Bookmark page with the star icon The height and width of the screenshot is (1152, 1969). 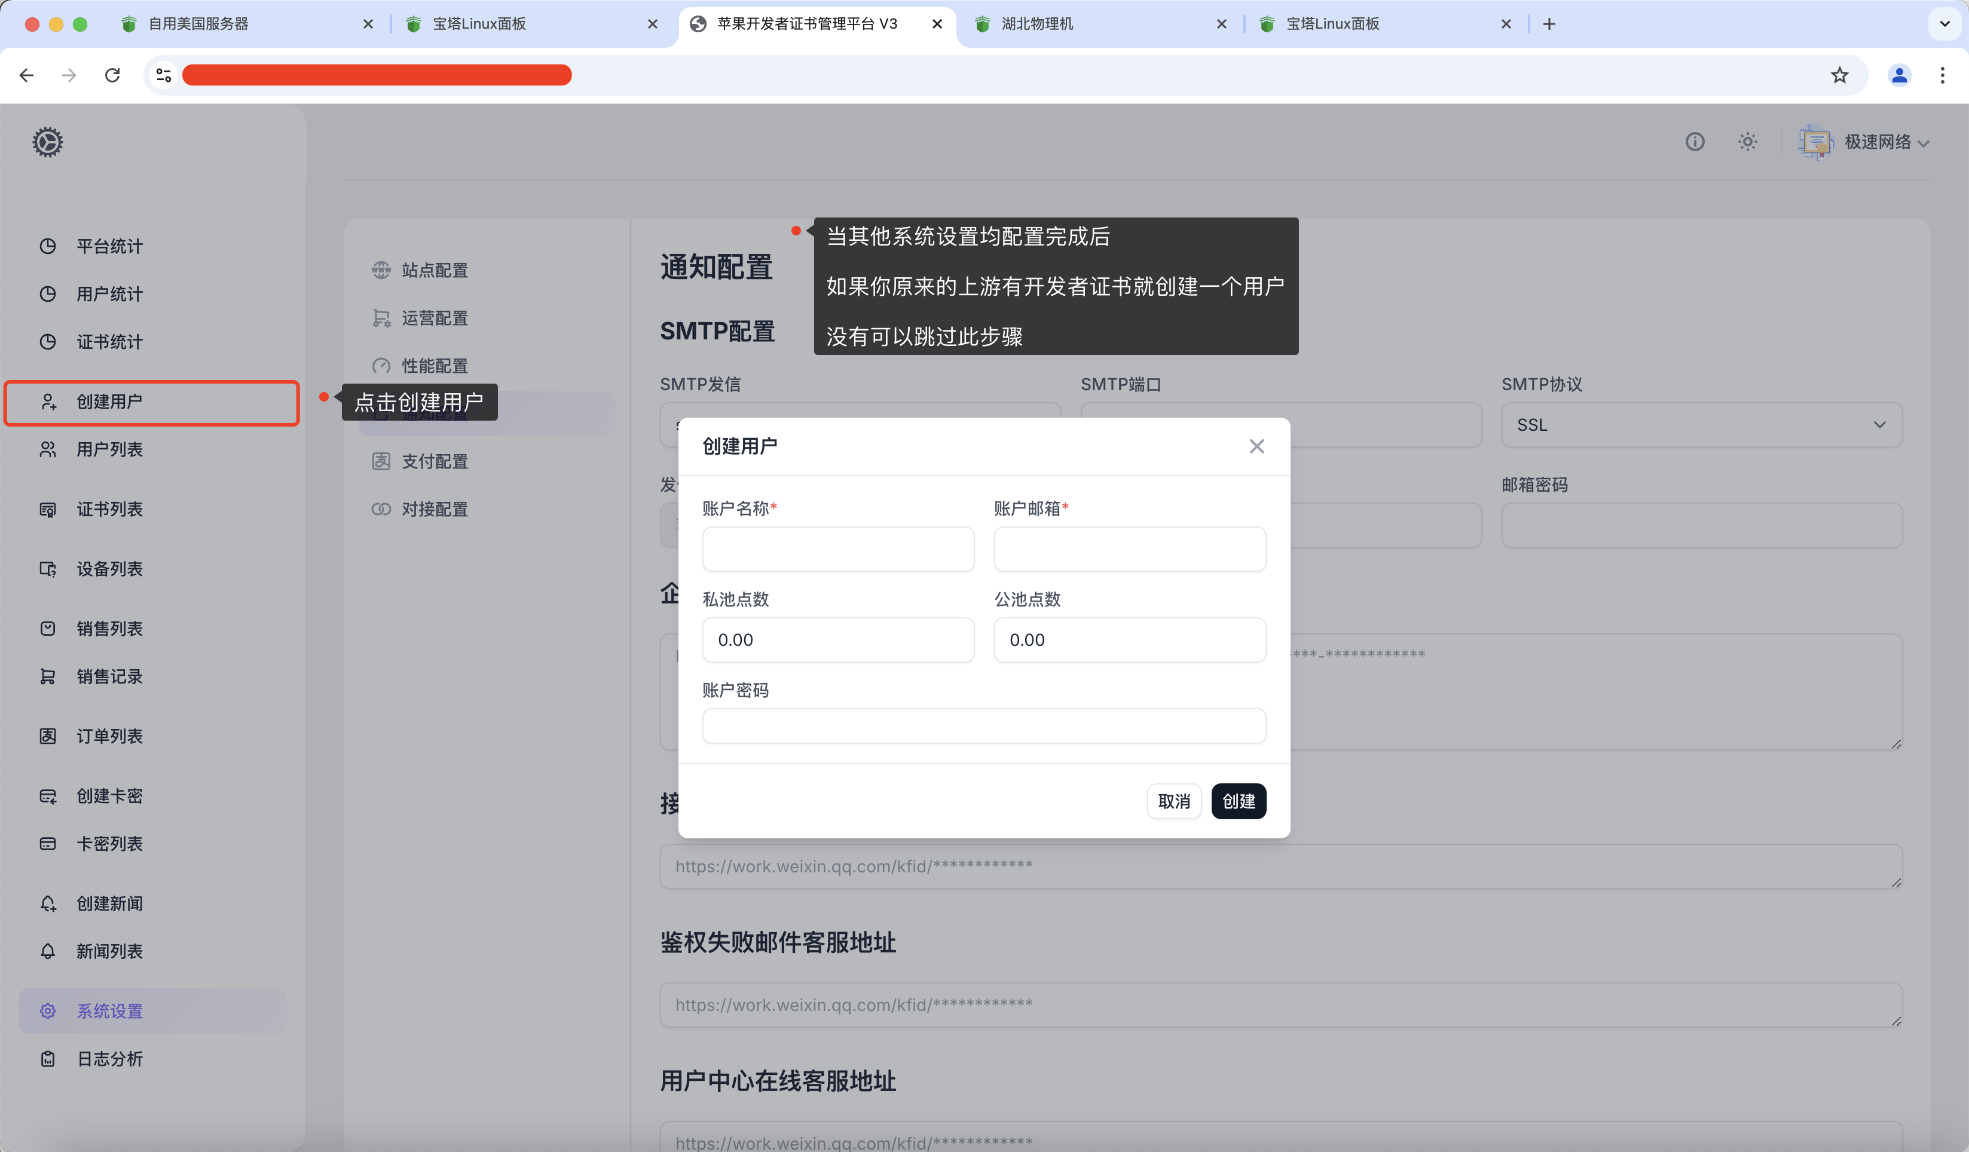[x=1840, y=75]
